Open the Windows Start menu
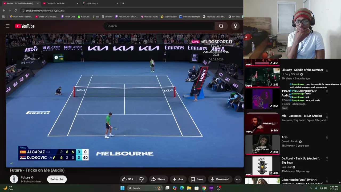 tap(122, 188)
